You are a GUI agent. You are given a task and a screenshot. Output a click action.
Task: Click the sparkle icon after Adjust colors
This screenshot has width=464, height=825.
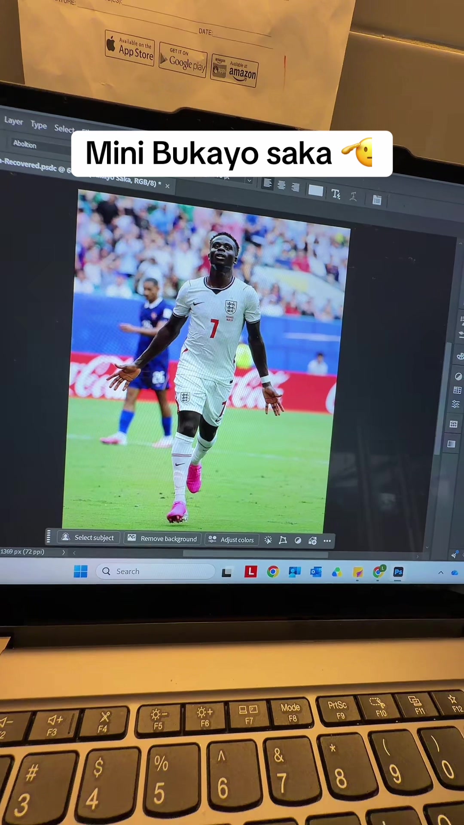[268, 540]
